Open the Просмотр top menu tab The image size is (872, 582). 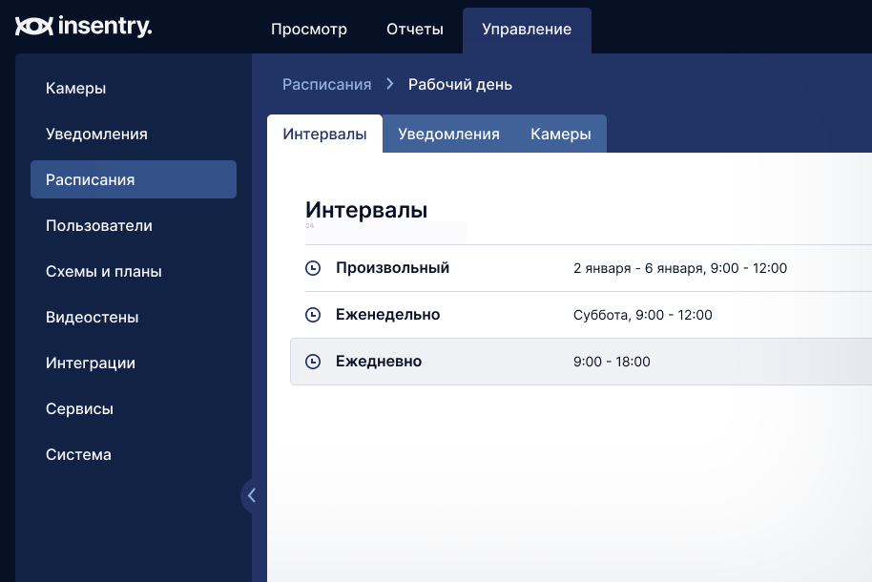point(309,29)
